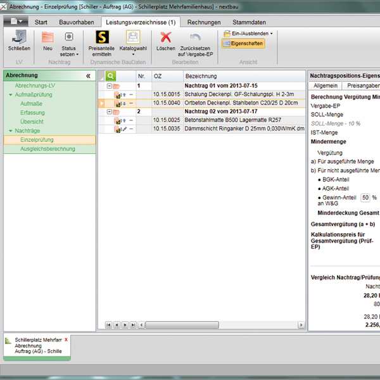Click the Gewinn-Anteil percentage field
This screenshot has height=380, width=380.
point(365,198)
